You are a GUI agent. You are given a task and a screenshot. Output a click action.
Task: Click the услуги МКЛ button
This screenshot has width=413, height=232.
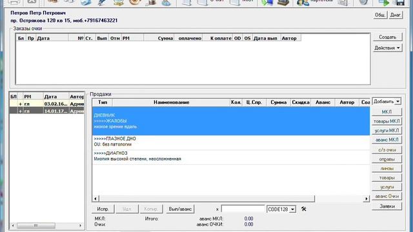(x=387, y=130)
